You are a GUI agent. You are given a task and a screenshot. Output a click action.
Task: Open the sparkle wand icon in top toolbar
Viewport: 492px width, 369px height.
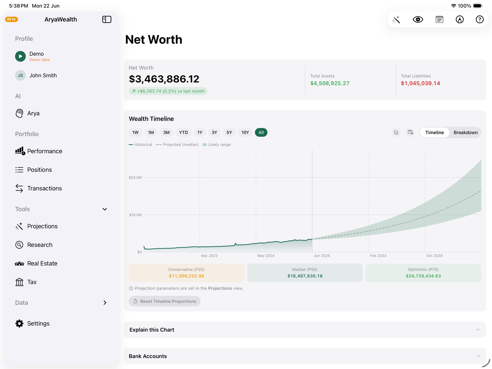(x=396, y=19)
